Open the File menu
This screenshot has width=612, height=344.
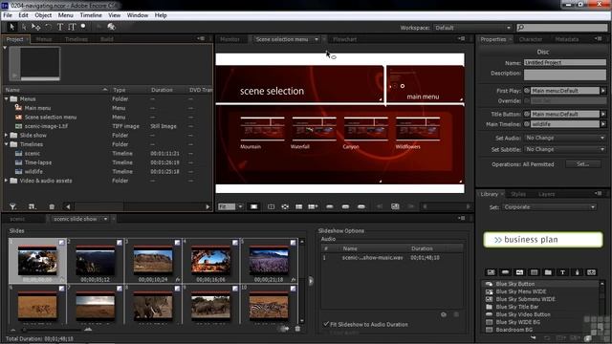[x=8, y=15]
